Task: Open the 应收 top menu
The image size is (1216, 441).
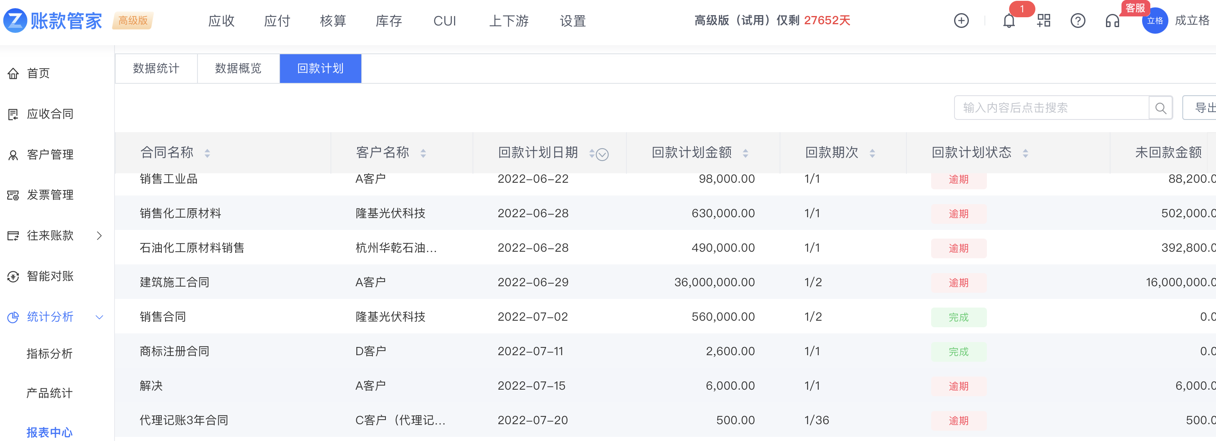Action: pyautogui.click(x=221, y=21)
